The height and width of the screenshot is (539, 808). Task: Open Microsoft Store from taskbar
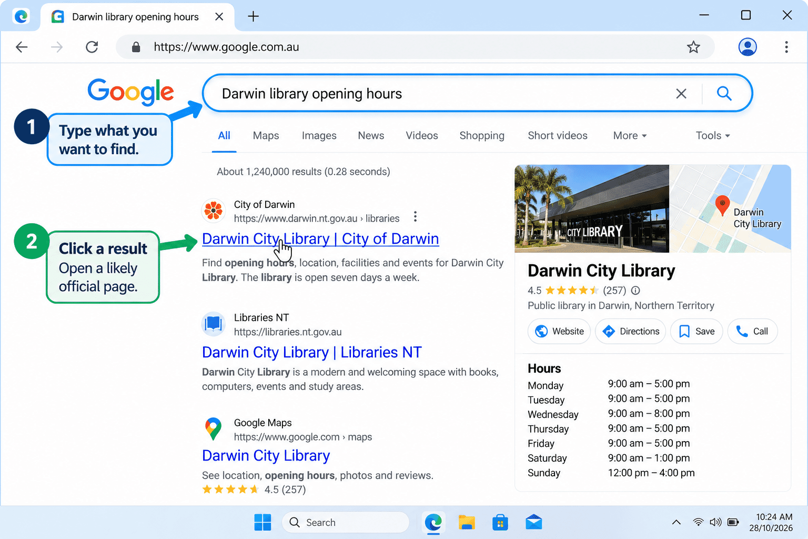pyautogui.click(x=500, y=522)
